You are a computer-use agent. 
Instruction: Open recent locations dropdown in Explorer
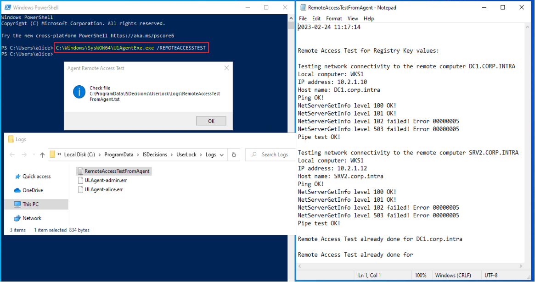pos(34,155)
